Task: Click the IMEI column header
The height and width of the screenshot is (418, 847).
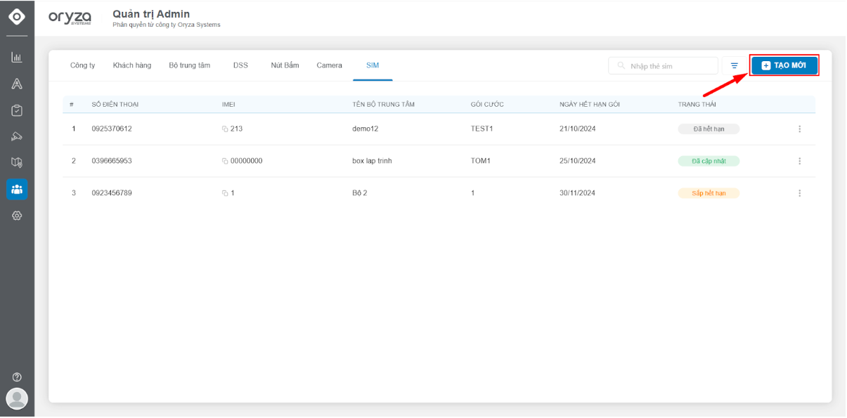Action: [x=229, y=105]
